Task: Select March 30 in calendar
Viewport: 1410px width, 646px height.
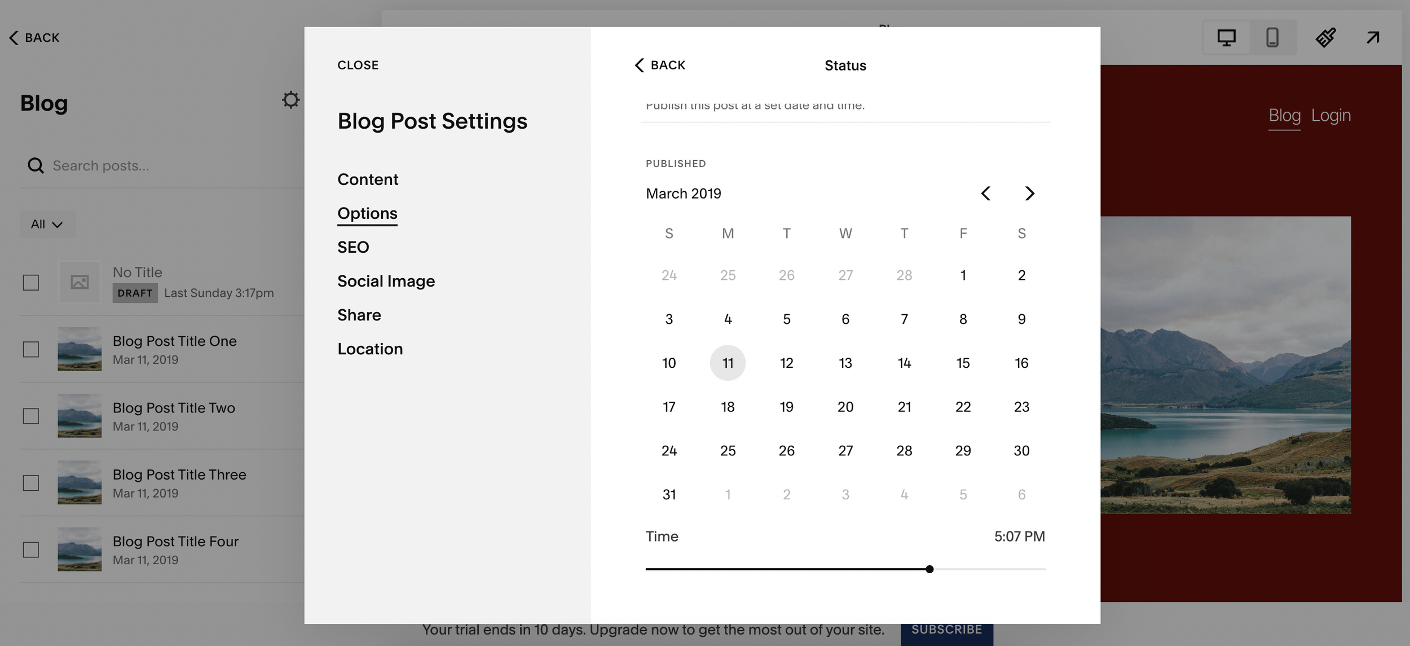Action: (1021, 451)
